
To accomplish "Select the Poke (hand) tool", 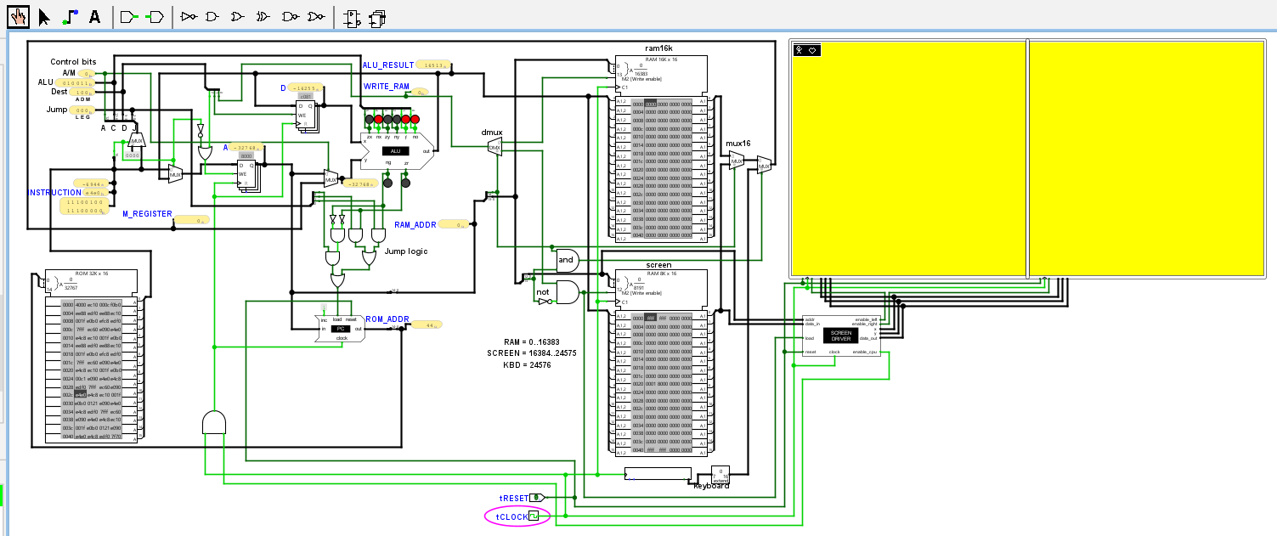I will 18,16.
